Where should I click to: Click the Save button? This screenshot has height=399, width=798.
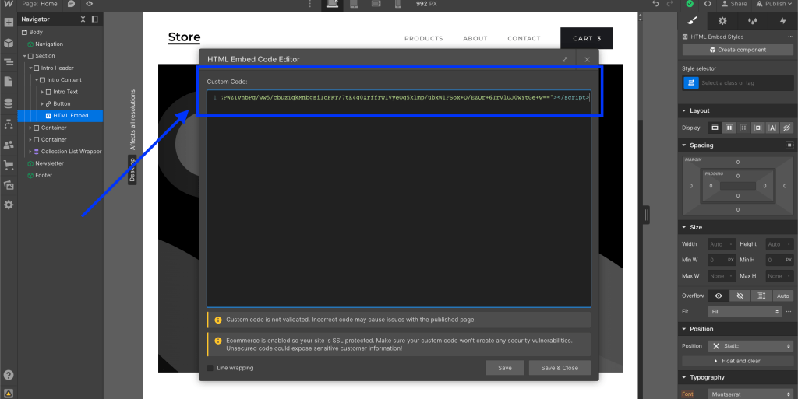point(505,368)
